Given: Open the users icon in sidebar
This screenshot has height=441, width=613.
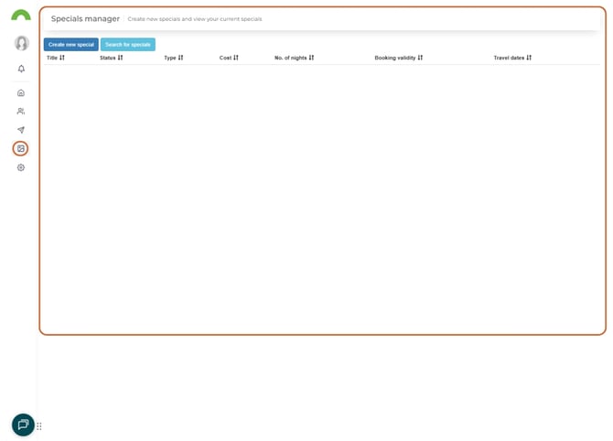Looking at the screenshot, I should pos(21,111).
